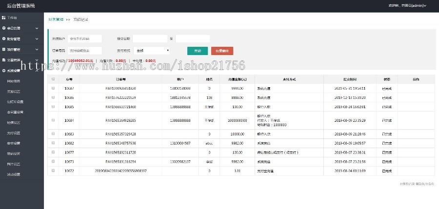Click the dashboard grid icon in sidebar
439x209 pixels.
(x=4, y=18)
